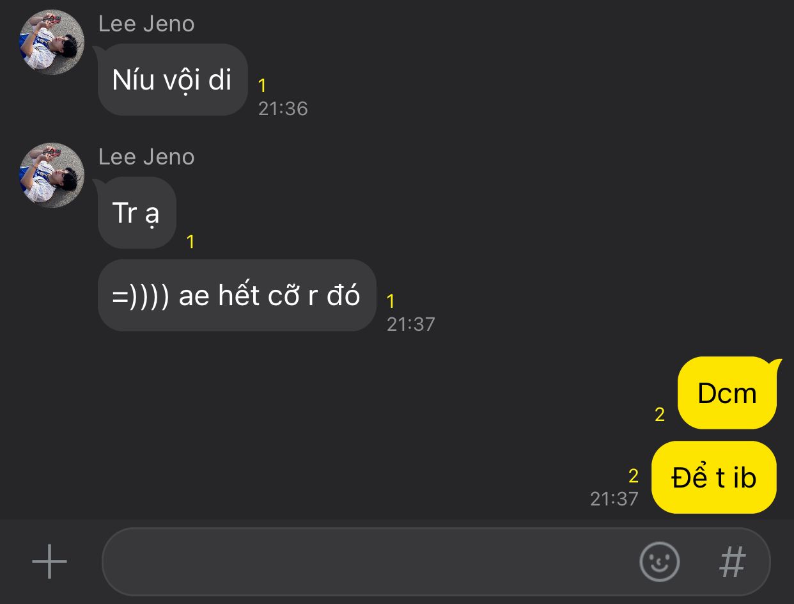794x604 pixels.
Task: Select the 'Níu vội di' message bubble
Action: pos(173,80)
